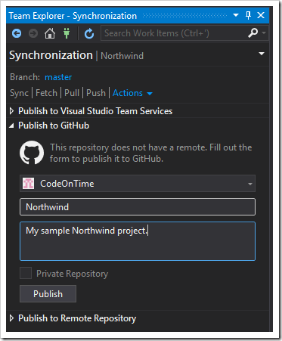Image resolution: width=282 pixels, height=341 pixels.
Task: Click the Northwind repository name field
Action: click(138, 207)
